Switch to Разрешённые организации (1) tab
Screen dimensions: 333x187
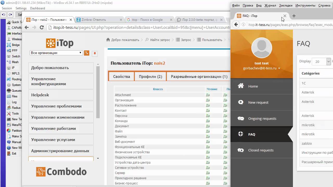[199, 77]
